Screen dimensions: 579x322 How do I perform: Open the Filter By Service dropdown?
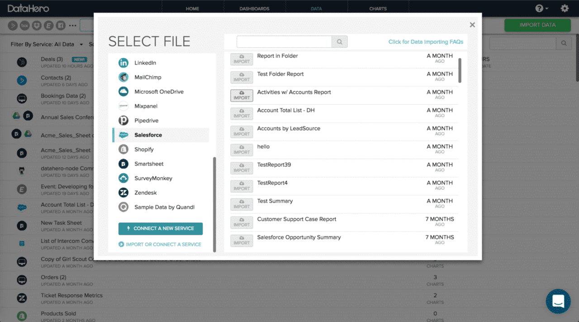tap(47, 44)
